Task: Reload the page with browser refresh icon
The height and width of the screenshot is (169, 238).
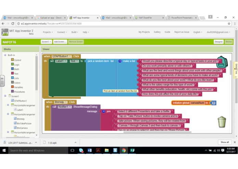Action: point(13,24)
